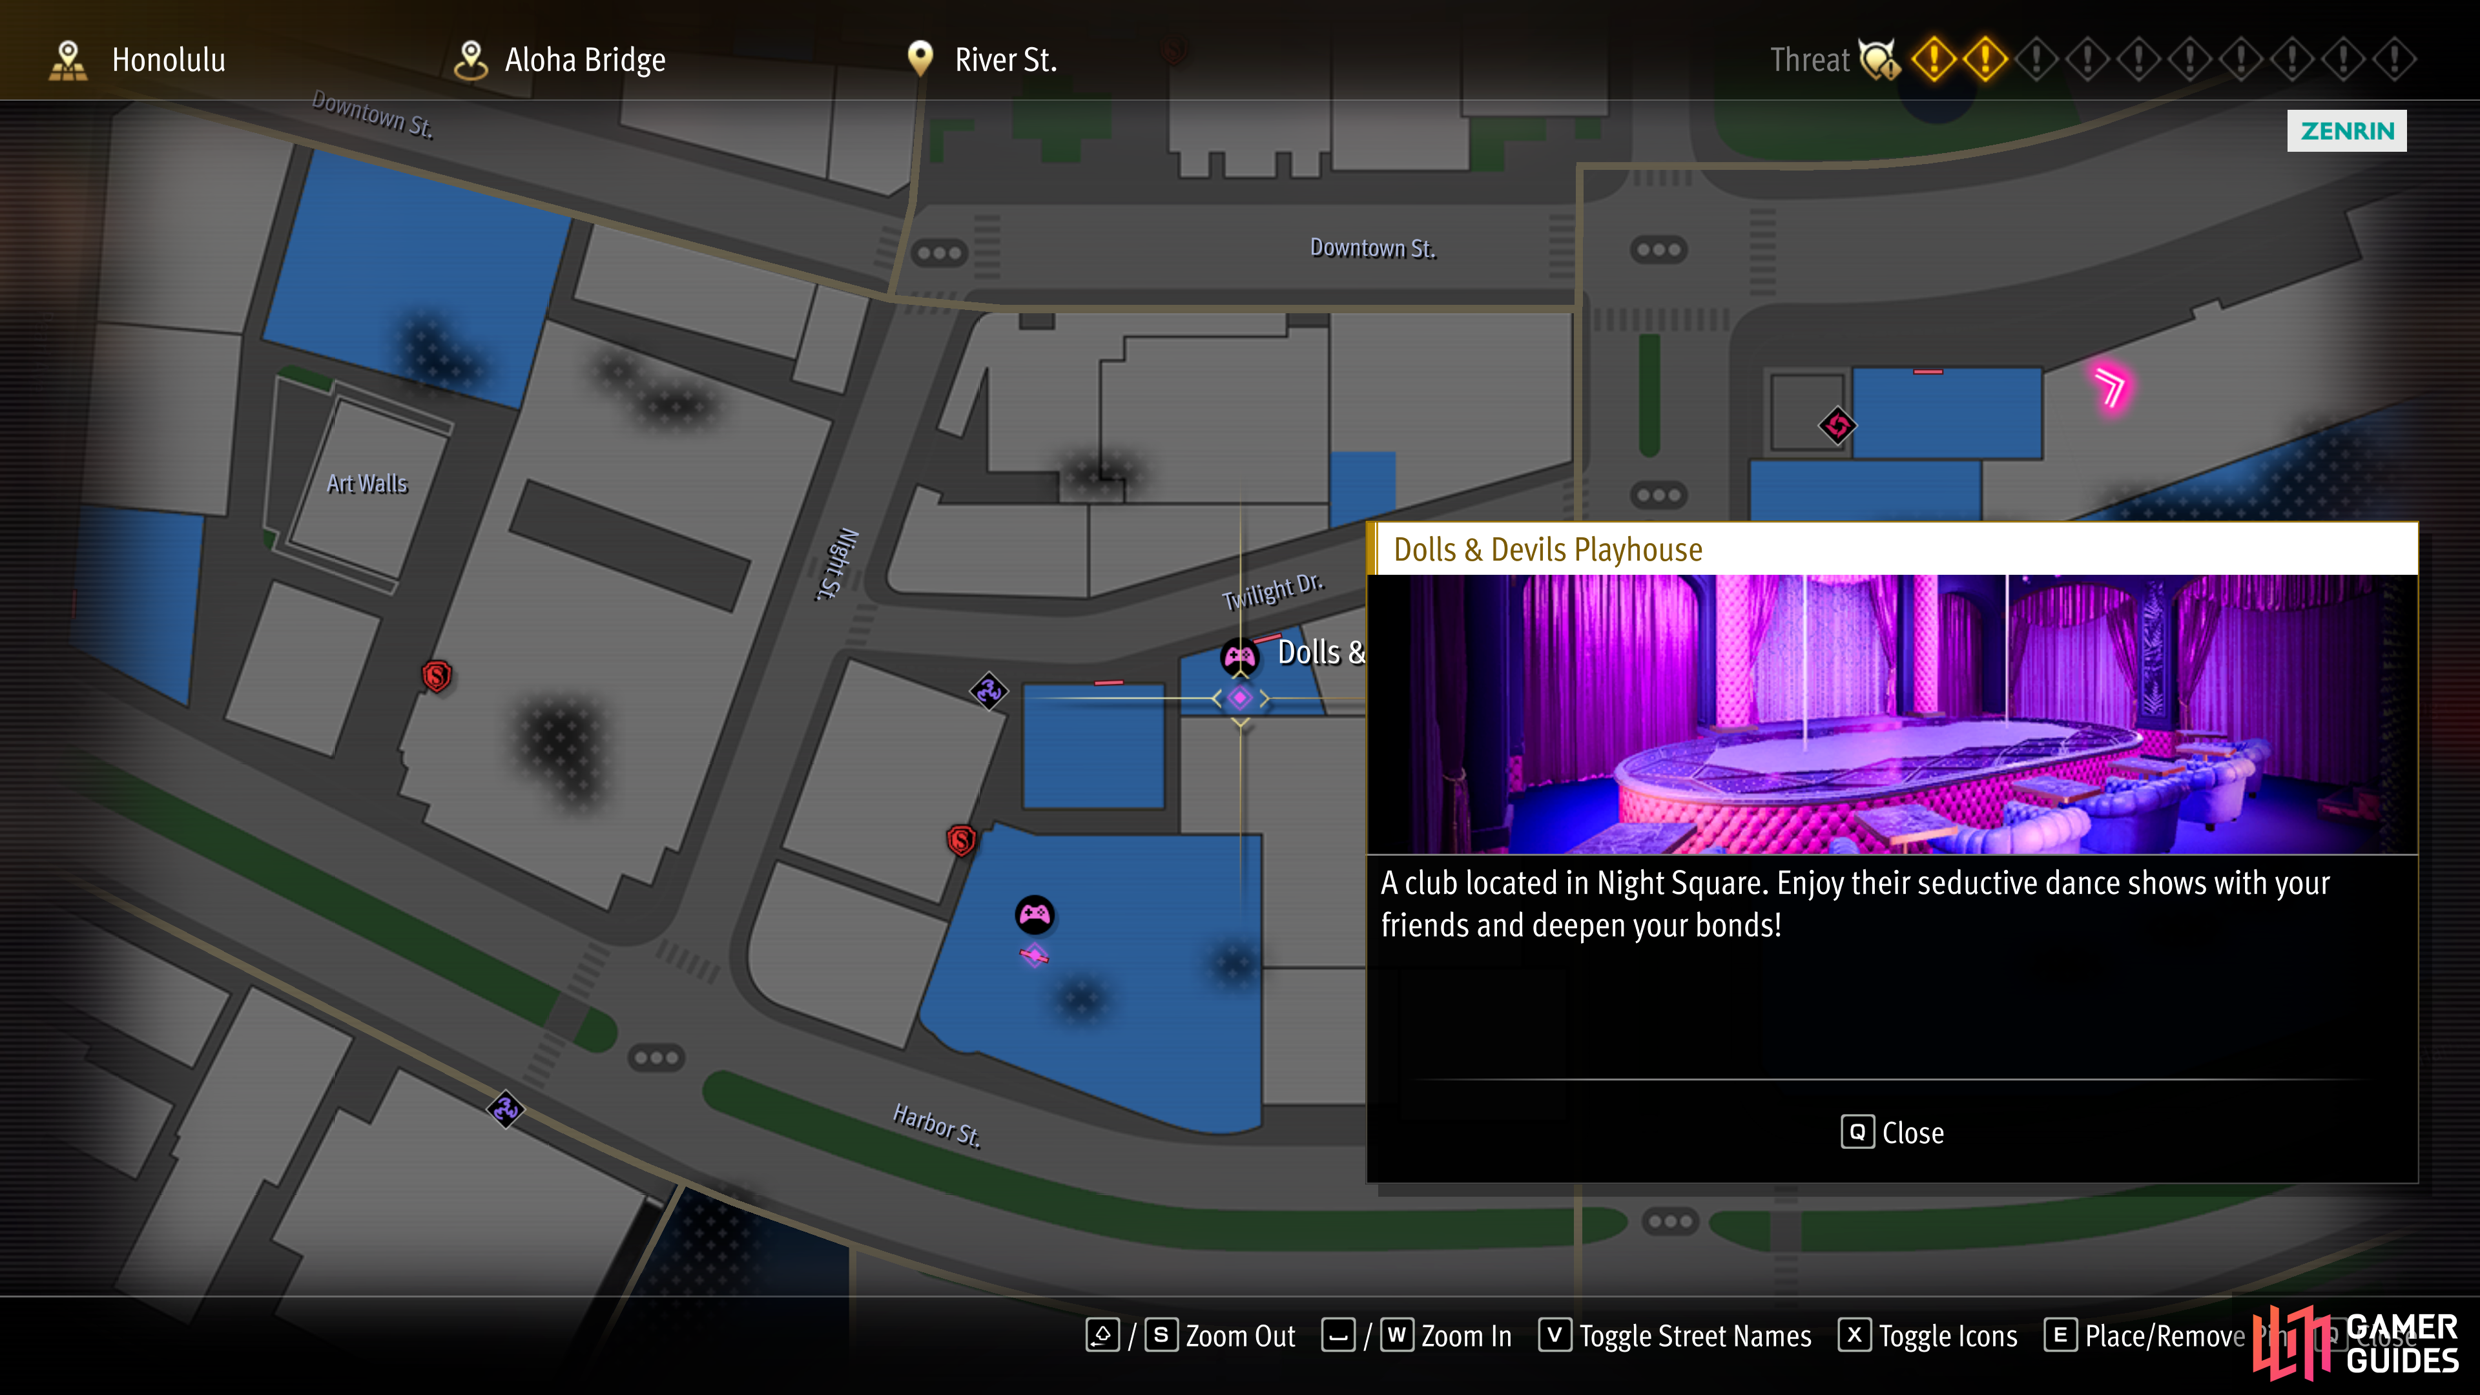2480x1395 pixels.
Task: Click the purple diamond icon near Harbor St.
Action: 506,1110
